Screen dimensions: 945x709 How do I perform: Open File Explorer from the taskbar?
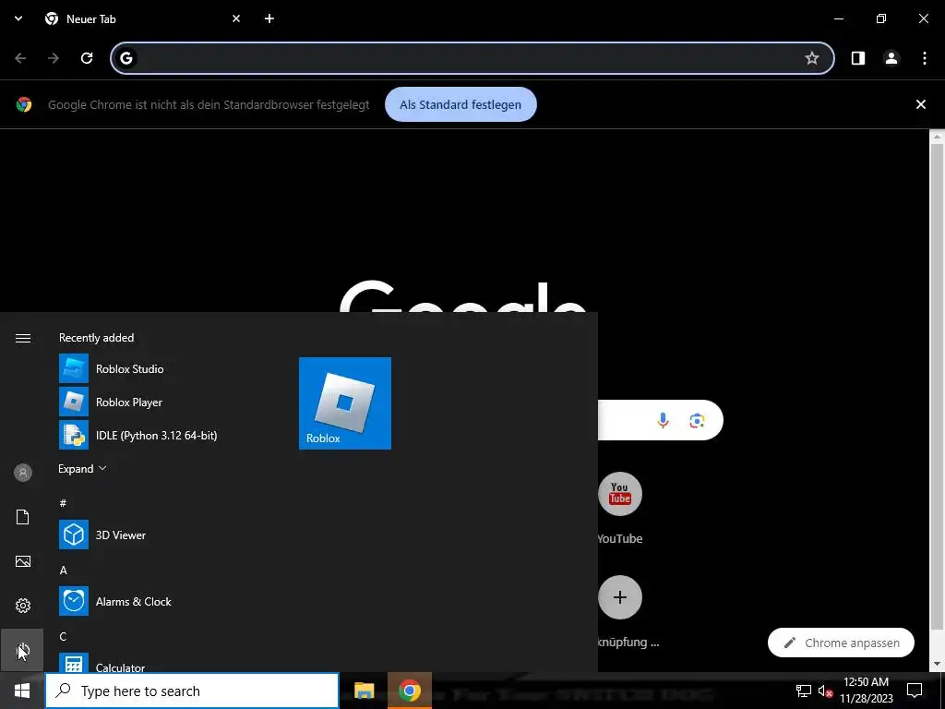point(364,691)
